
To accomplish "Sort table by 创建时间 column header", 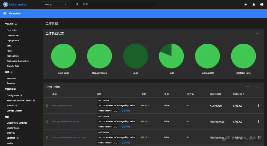I will click(237, 94).
